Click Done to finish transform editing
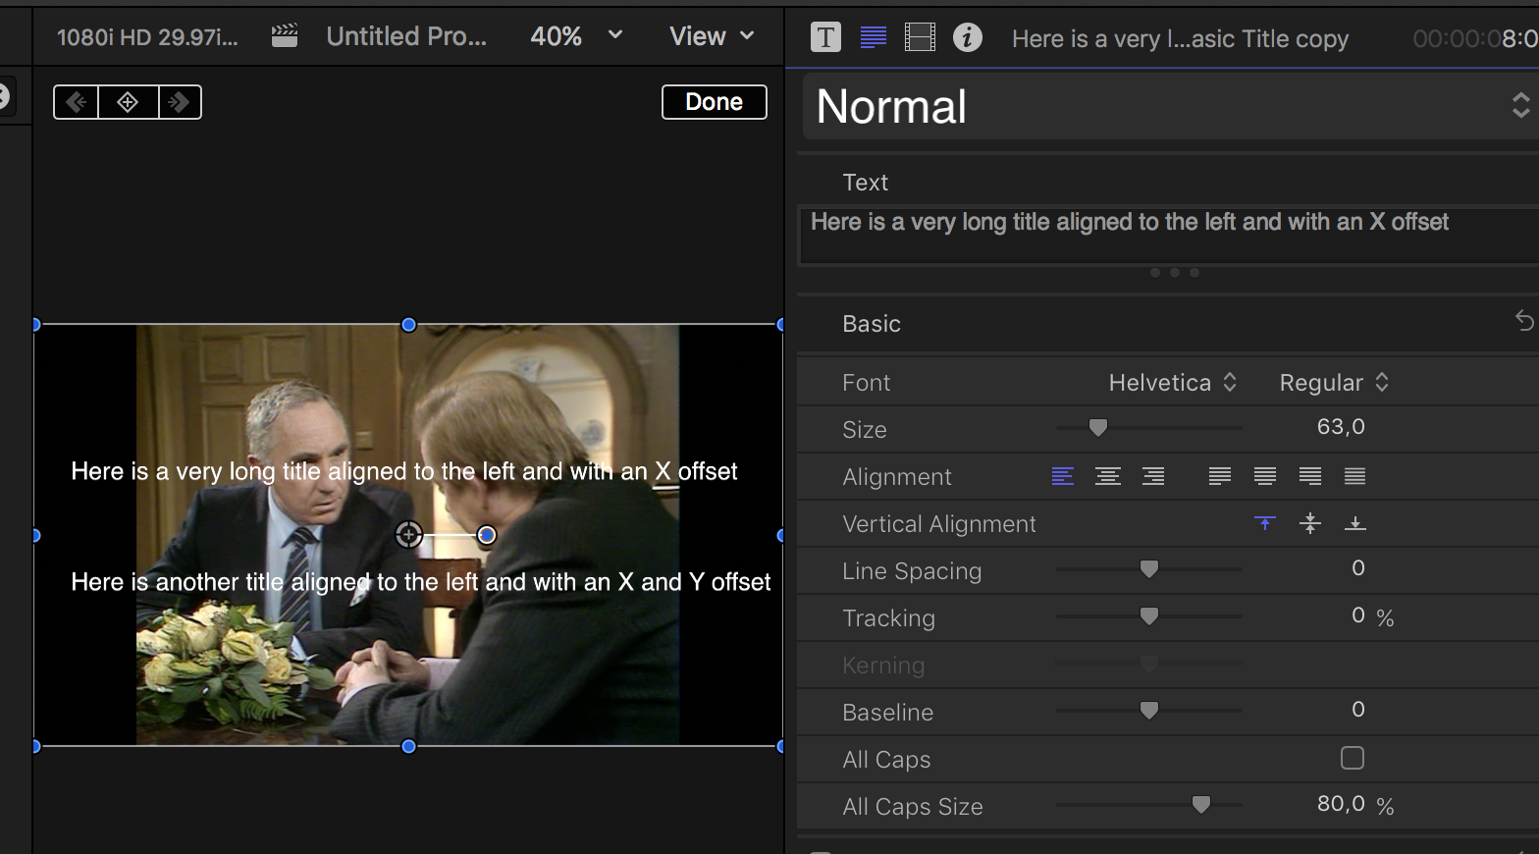Screen dimensions: 1539x854 [x=715, y=102]
